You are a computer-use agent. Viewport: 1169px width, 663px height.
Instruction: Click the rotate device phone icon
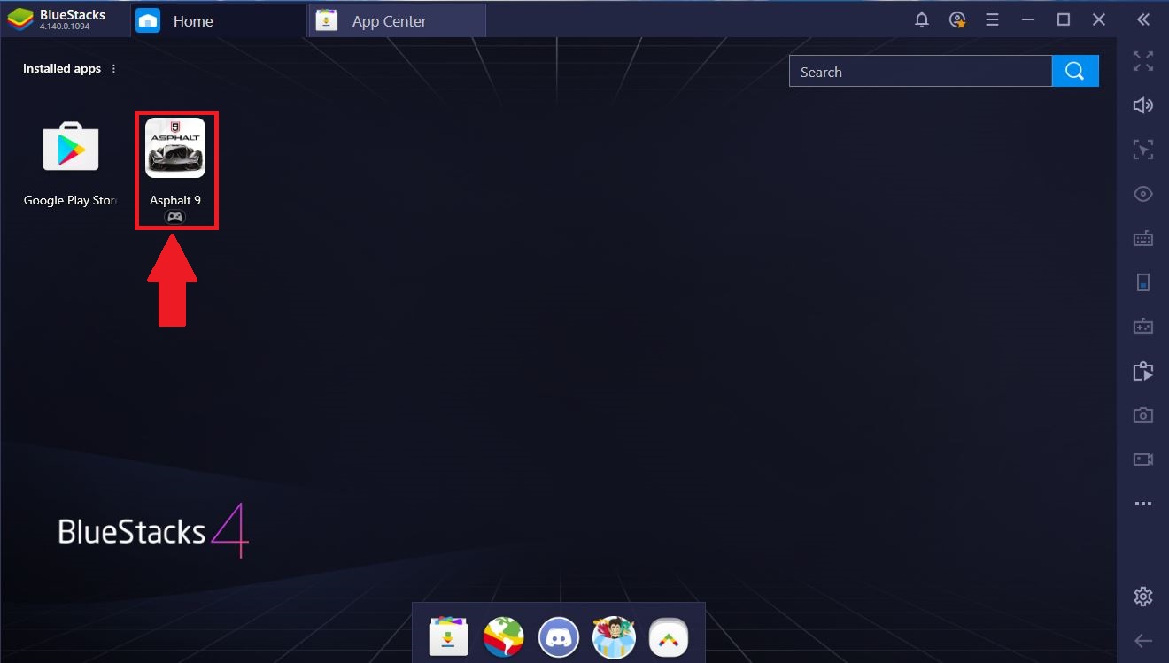tap(1143, 282)
